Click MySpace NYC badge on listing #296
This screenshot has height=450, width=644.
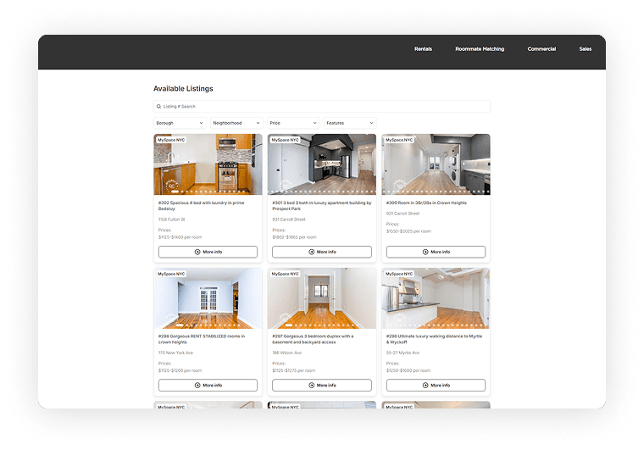pos(399,274)
